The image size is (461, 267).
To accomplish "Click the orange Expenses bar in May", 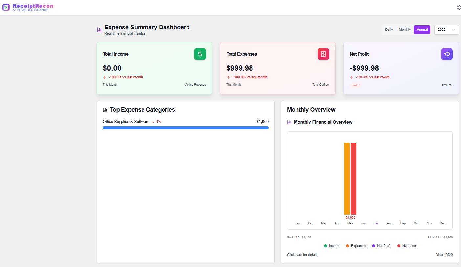I will pyautogui.click(x=346, y=179).
